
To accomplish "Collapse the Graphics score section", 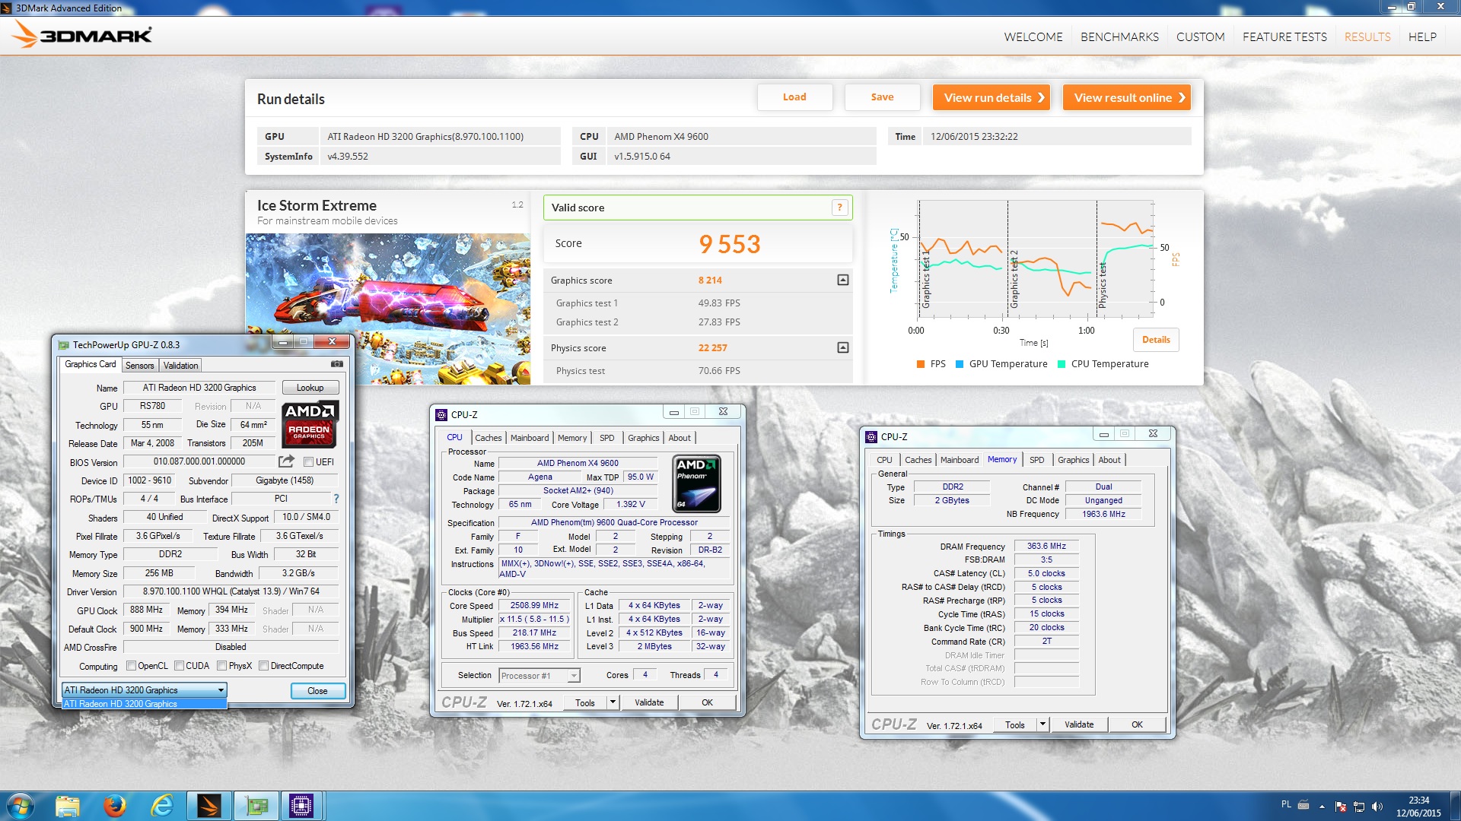I will click(842, 280).
